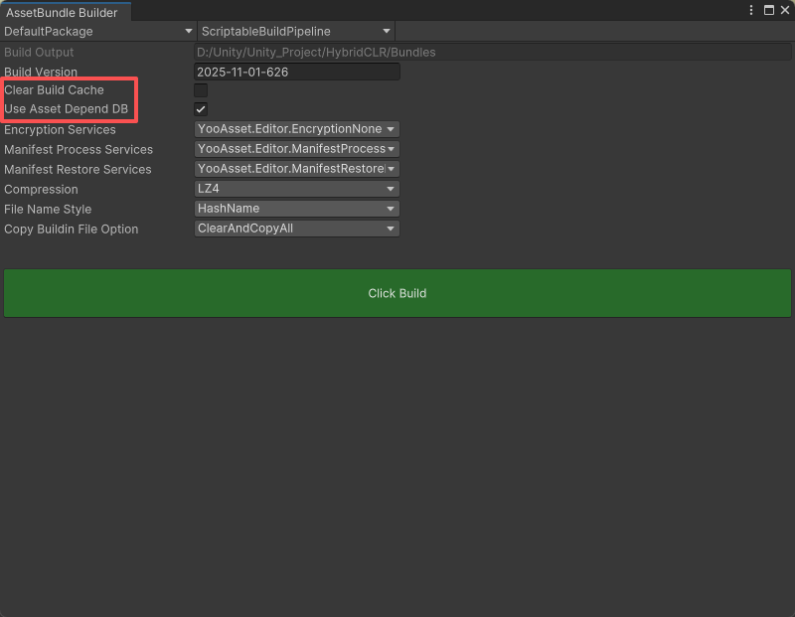This screenshot has height=617, width=795.
Task: Click the Compression label
Action: (41, 189)
